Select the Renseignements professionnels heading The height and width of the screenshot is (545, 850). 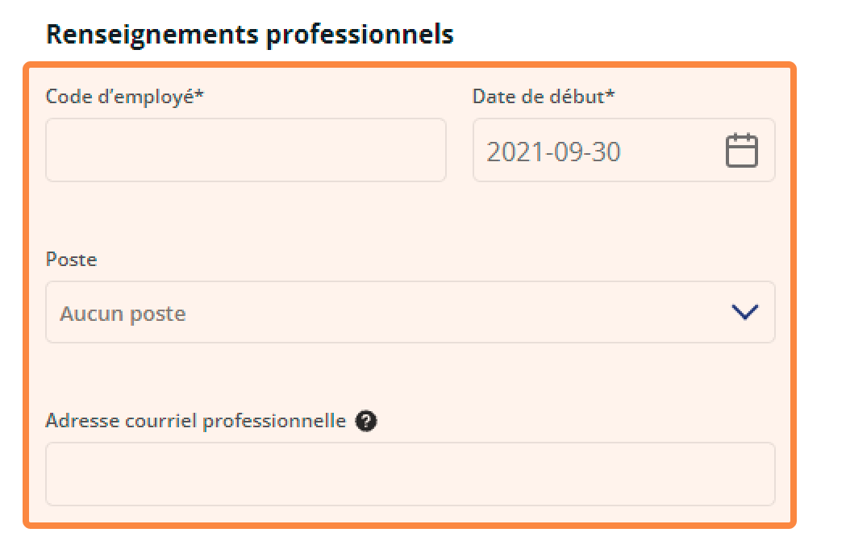250,35
